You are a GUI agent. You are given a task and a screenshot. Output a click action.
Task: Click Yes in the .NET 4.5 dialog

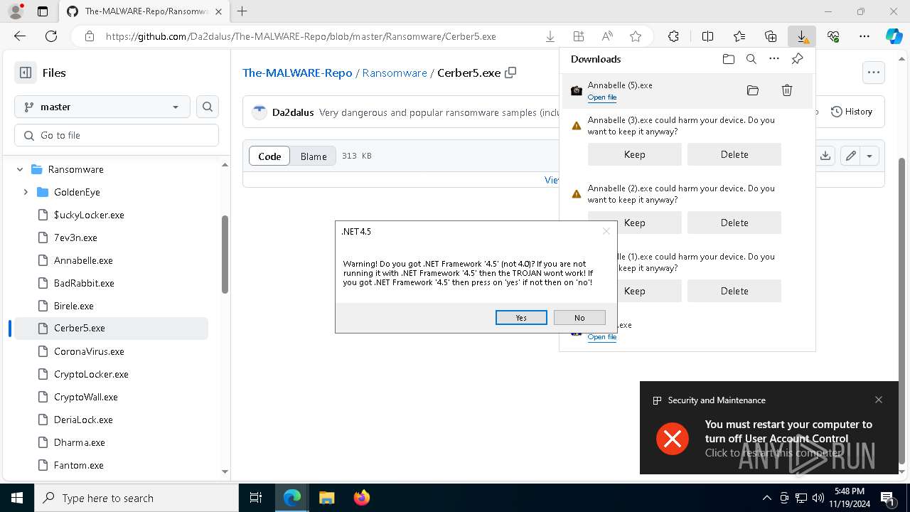click(521, 318)
